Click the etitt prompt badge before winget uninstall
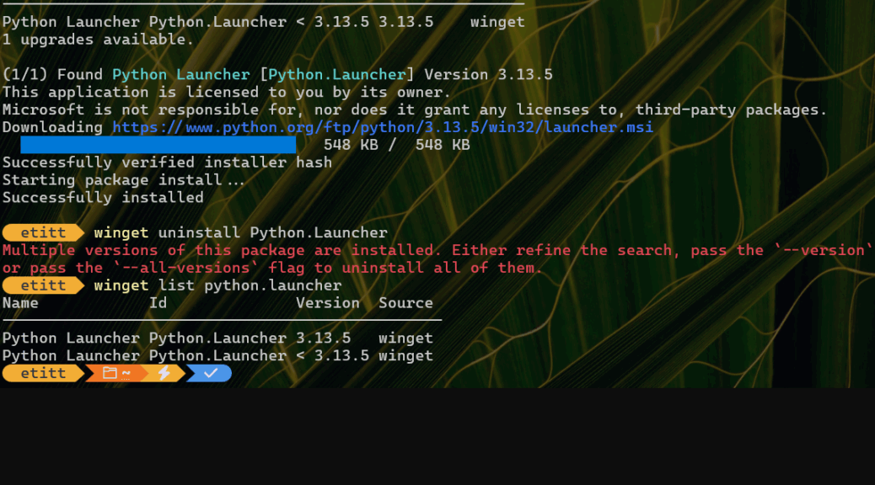 (43, 232)
